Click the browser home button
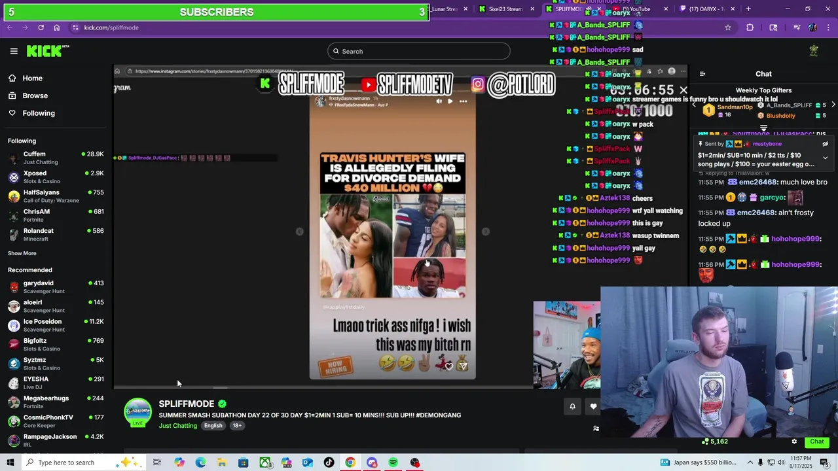The image size is (838, 471). (56, 27)
